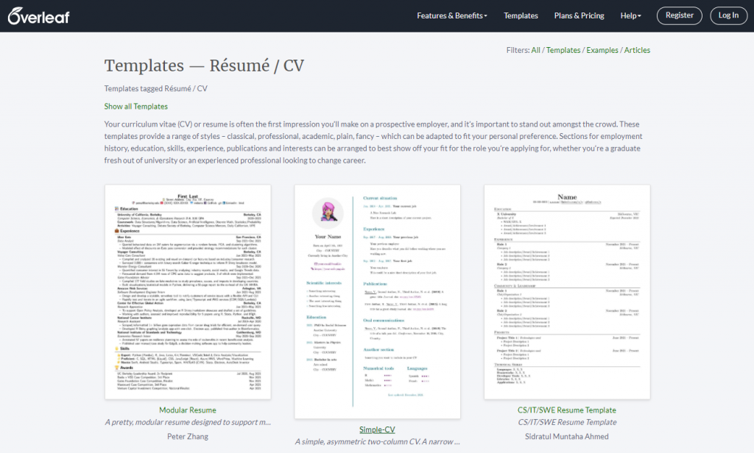Click the Register button
754x453 pixels.
[x=680, y=15]
